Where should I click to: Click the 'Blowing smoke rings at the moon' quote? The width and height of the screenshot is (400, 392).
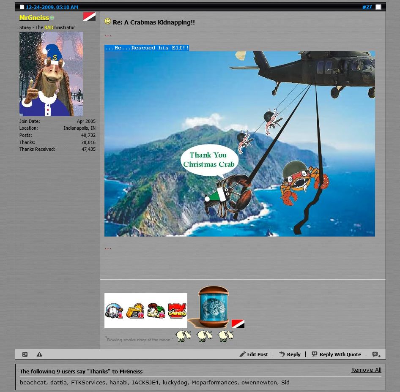click(139, 340)
